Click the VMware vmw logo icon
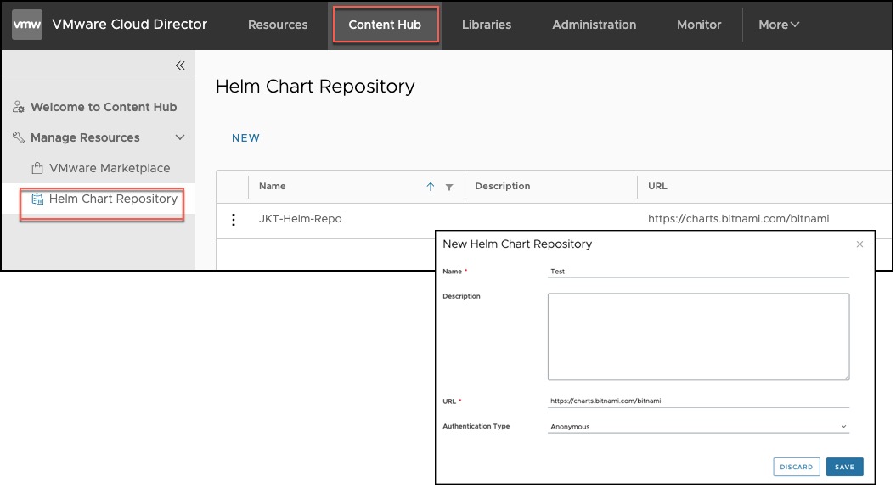Viewport: 896px width, 488px height. [27, 25]
